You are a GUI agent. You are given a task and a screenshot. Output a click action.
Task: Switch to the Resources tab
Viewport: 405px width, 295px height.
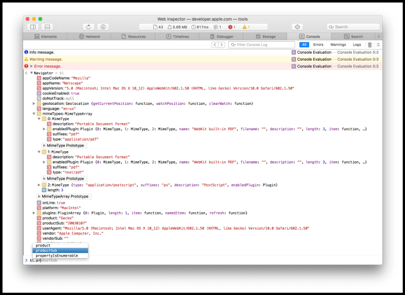click(133, 36)
